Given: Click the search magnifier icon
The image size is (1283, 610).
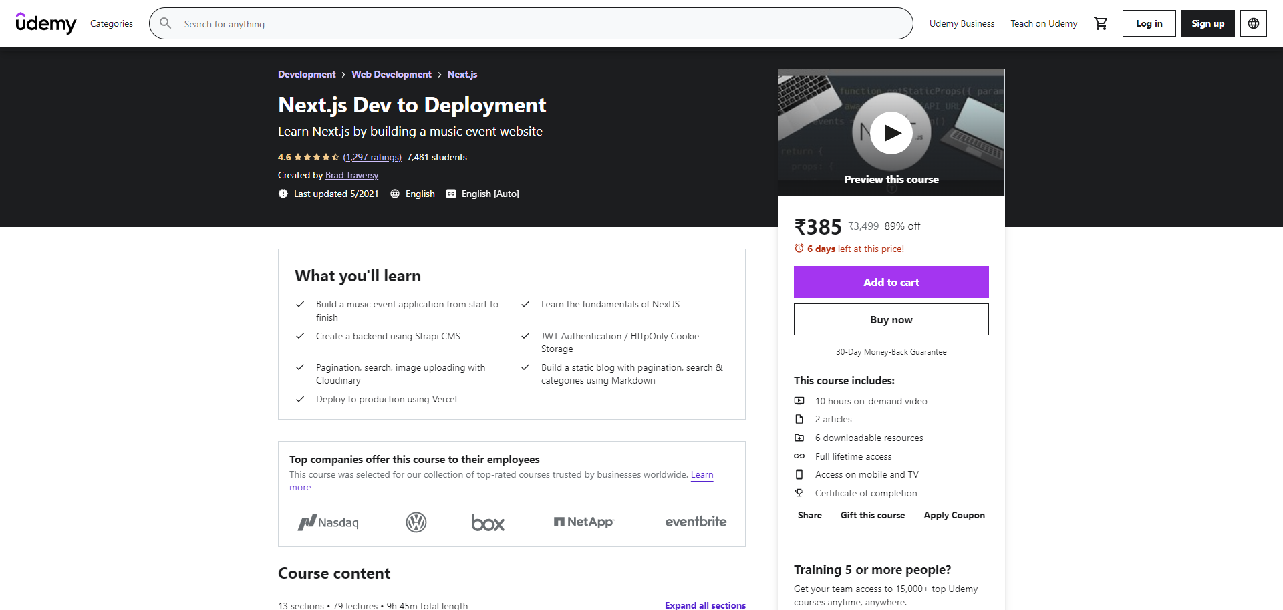Looking at the screenshot, I should 166,23.
